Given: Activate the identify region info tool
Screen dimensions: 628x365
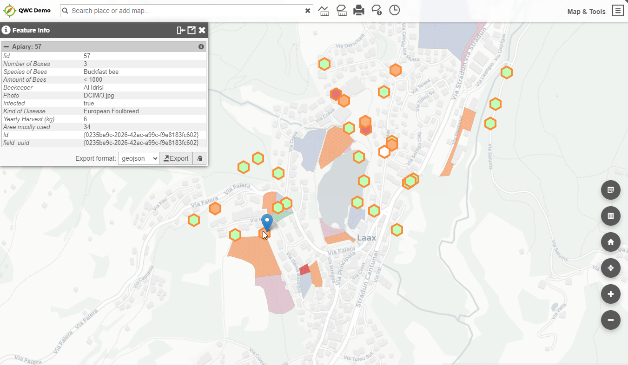Looking at the screenshot, I should 377,10.
